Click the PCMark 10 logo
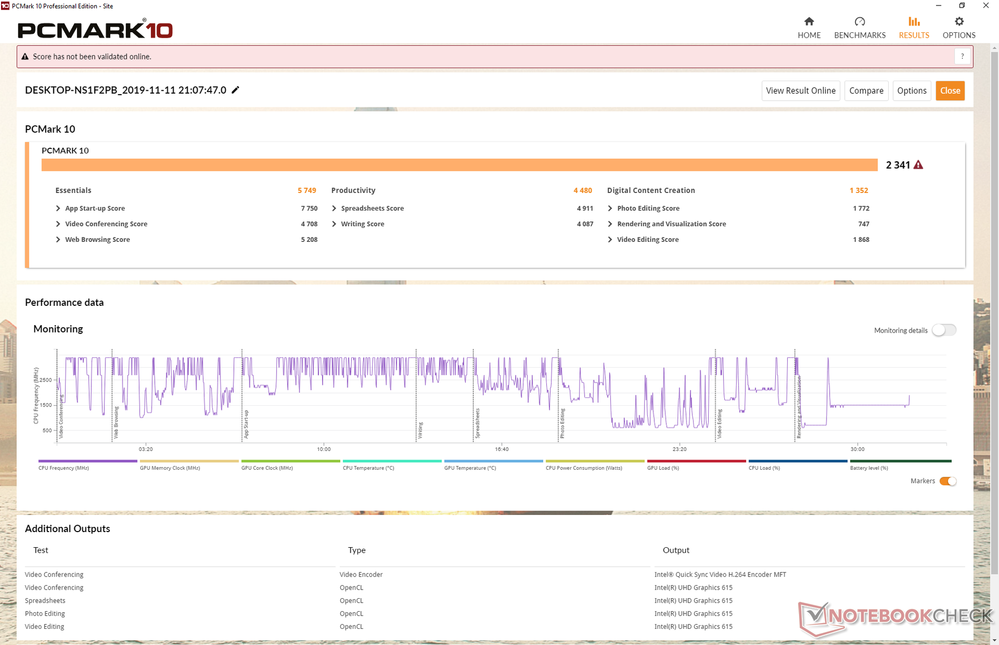 click(95, 29)
